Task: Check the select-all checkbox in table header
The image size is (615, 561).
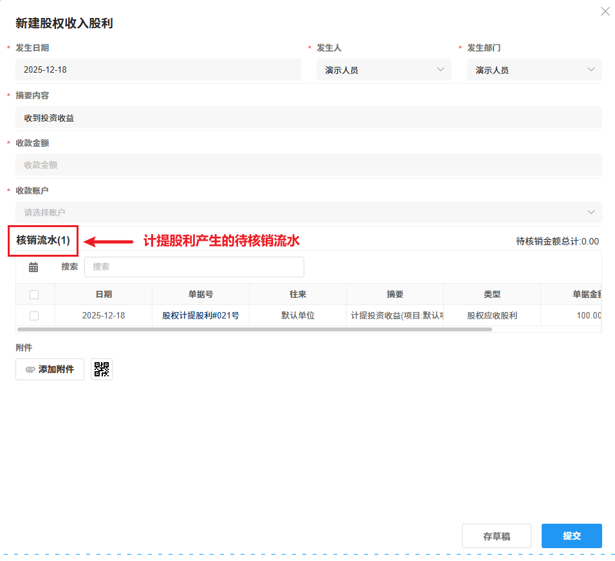Action: [35, 293]
